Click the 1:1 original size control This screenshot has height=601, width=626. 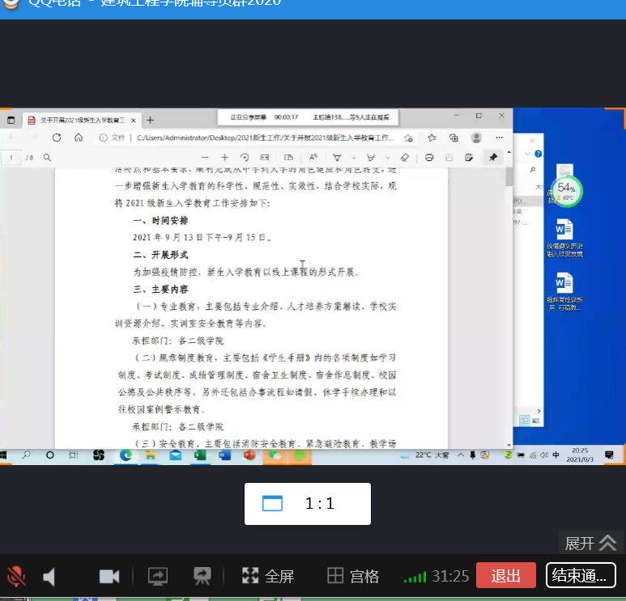(308, 504)
